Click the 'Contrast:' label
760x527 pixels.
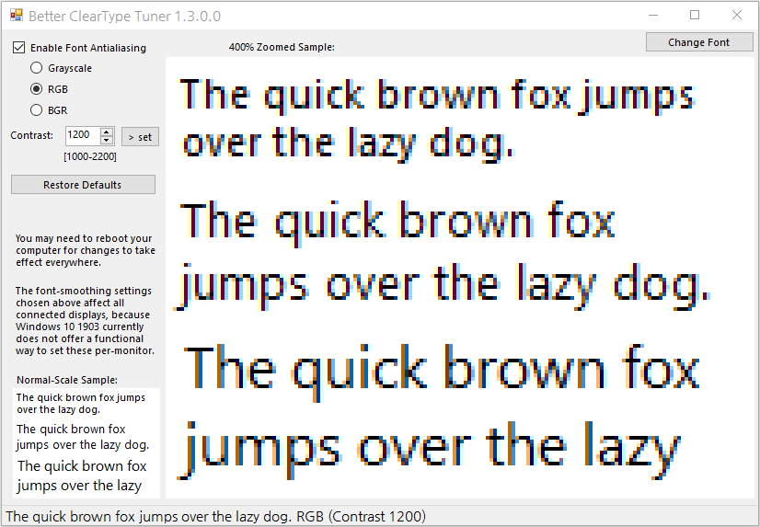[32, 135]
